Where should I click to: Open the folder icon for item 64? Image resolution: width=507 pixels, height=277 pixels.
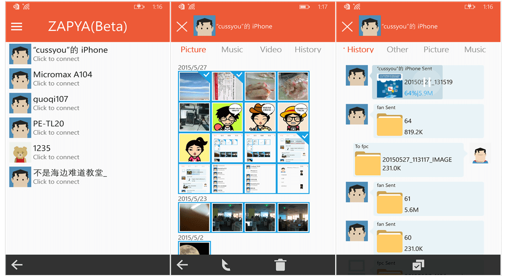click(x=390, y=125)
